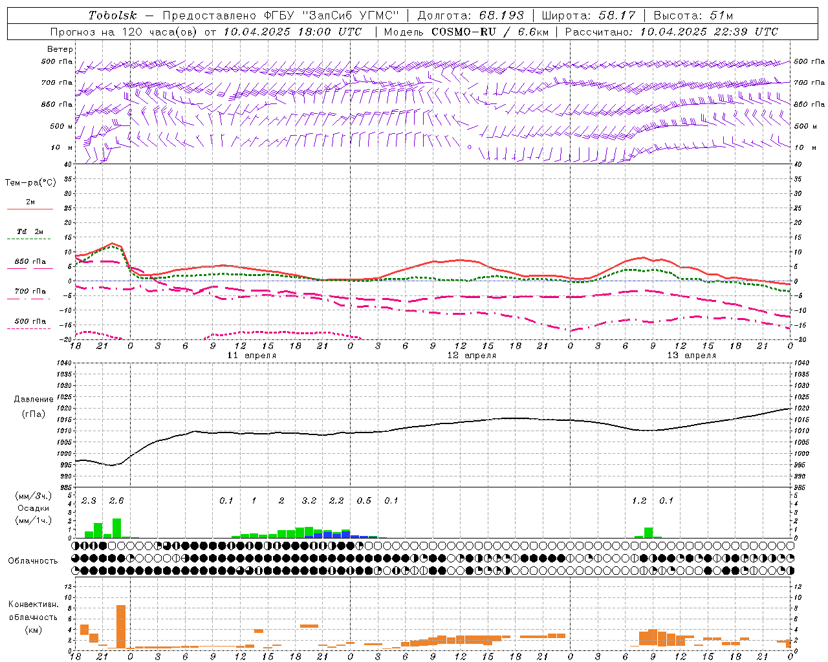
Task: Click the tallest orange convective cloud bar
Action: [x=121, y=626]
